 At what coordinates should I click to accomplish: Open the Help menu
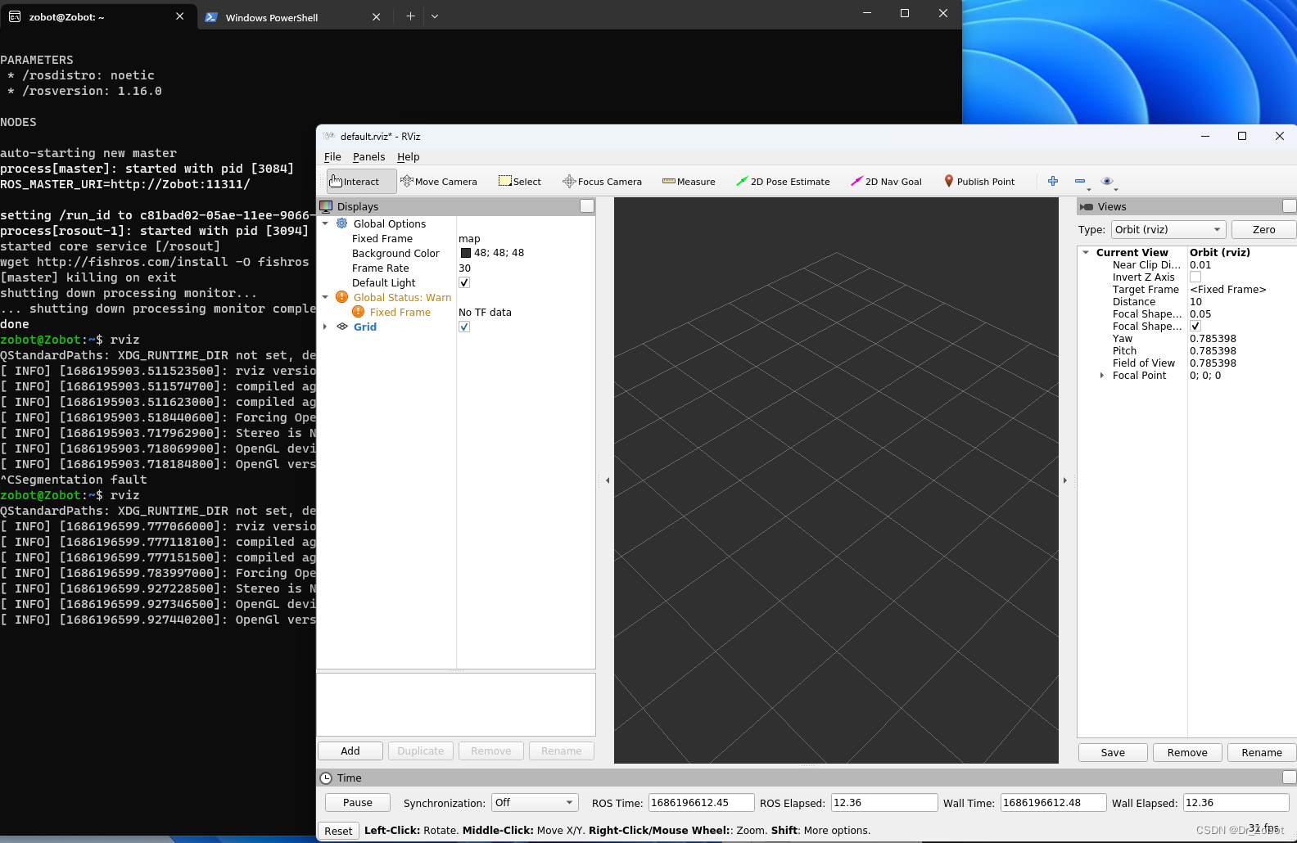(409, 157)
